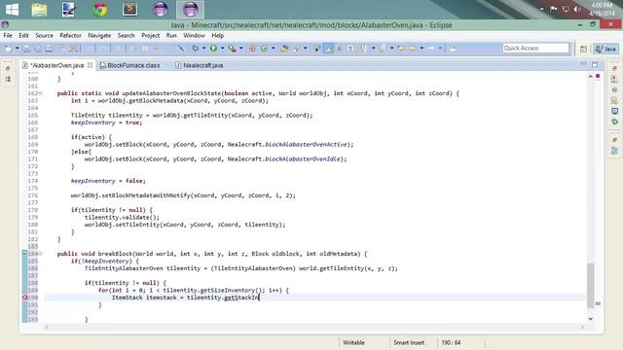Click the second icon in right sidebar

click(614, 79)
